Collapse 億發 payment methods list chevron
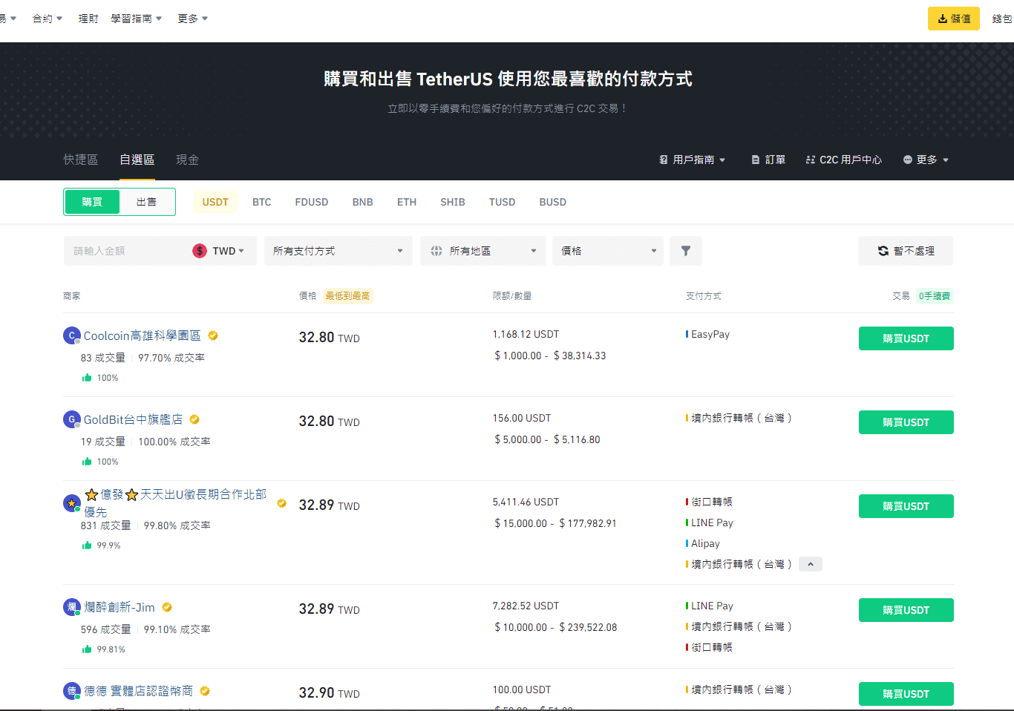This screenshot has width=1014, height=711. pyautogui.click(x=811, y=564)
